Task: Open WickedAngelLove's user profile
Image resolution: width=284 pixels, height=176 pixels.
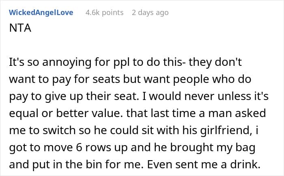Action: coord(41,13)
